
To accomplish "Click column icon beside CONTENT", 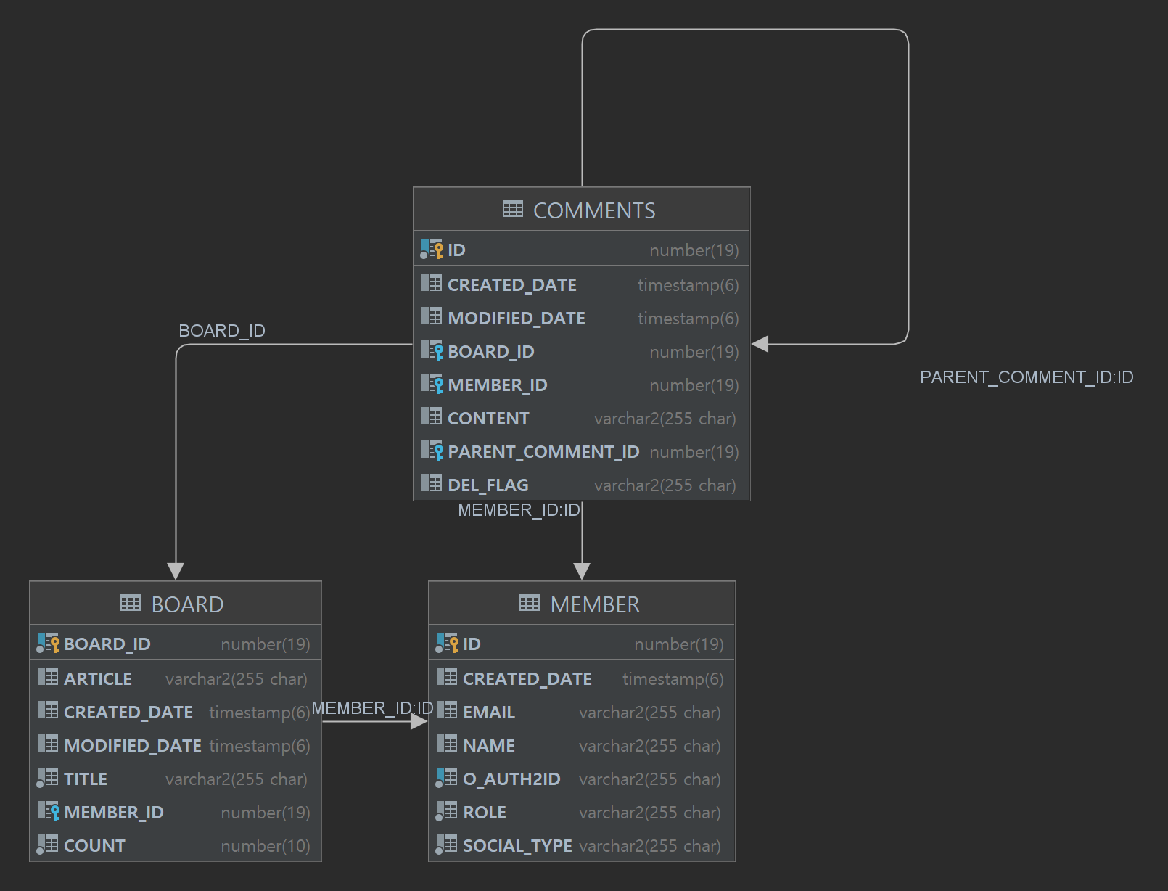I will pos(432,417).
